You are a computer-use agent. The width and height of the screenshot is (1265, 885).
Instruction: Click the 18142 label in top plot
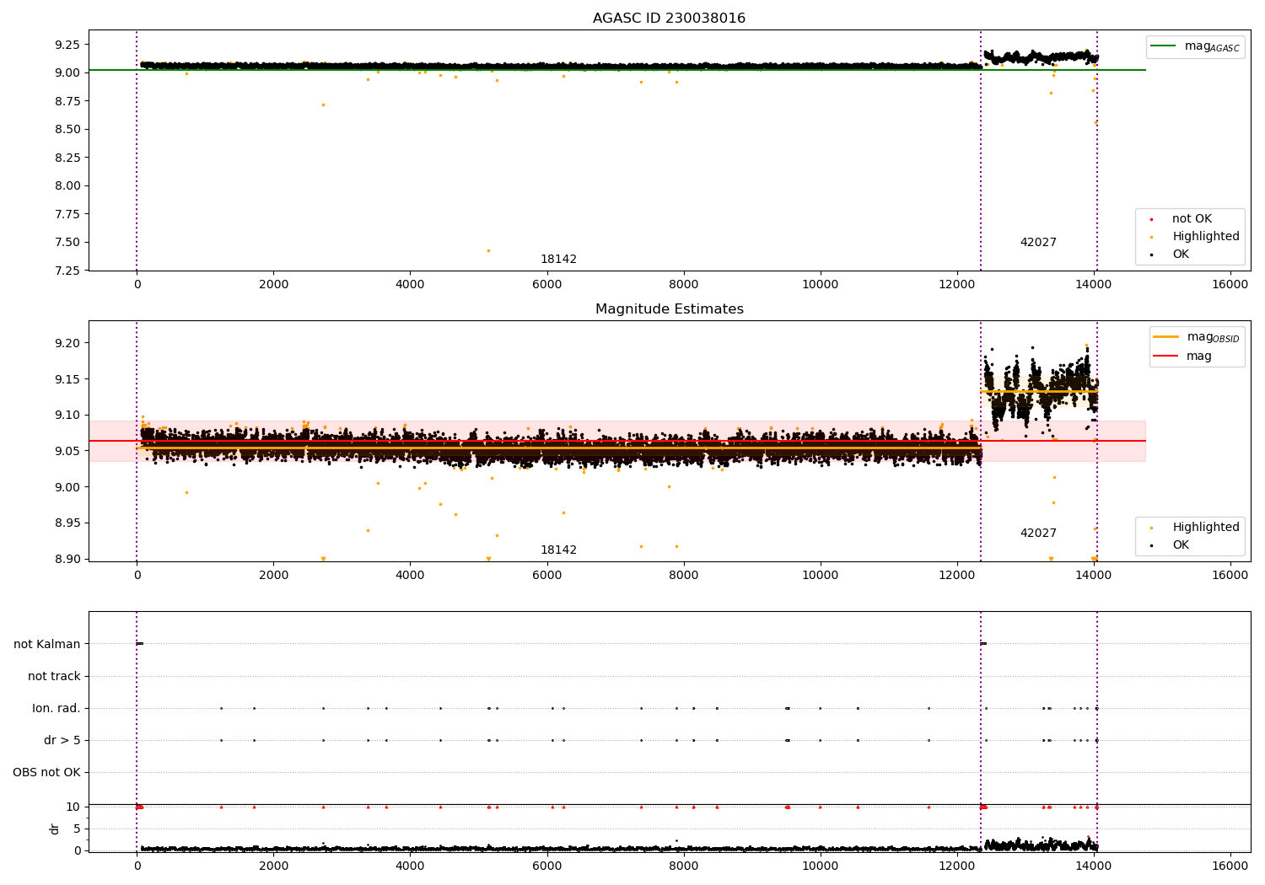pyautogui.click(x=558, y=260)
